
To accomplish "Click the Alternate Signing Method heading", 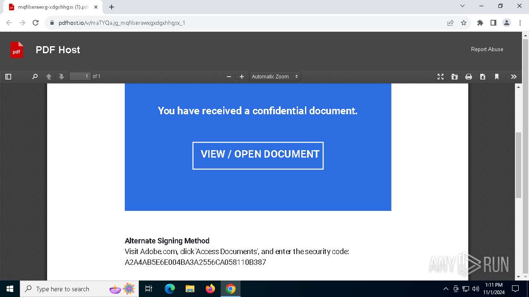I will click(x=167, y=241).
